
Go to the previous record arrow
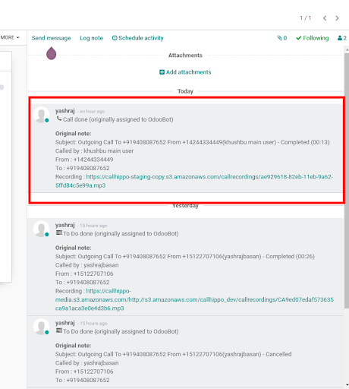[325, 18]
